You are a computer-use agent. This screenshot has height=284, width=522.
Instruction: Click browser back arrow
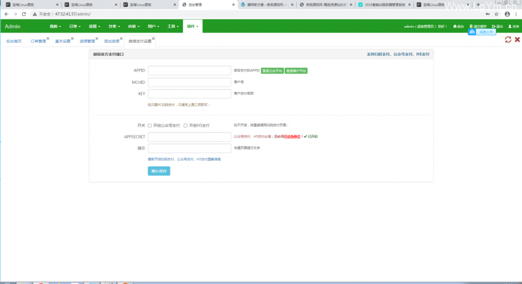click(7, 14)
